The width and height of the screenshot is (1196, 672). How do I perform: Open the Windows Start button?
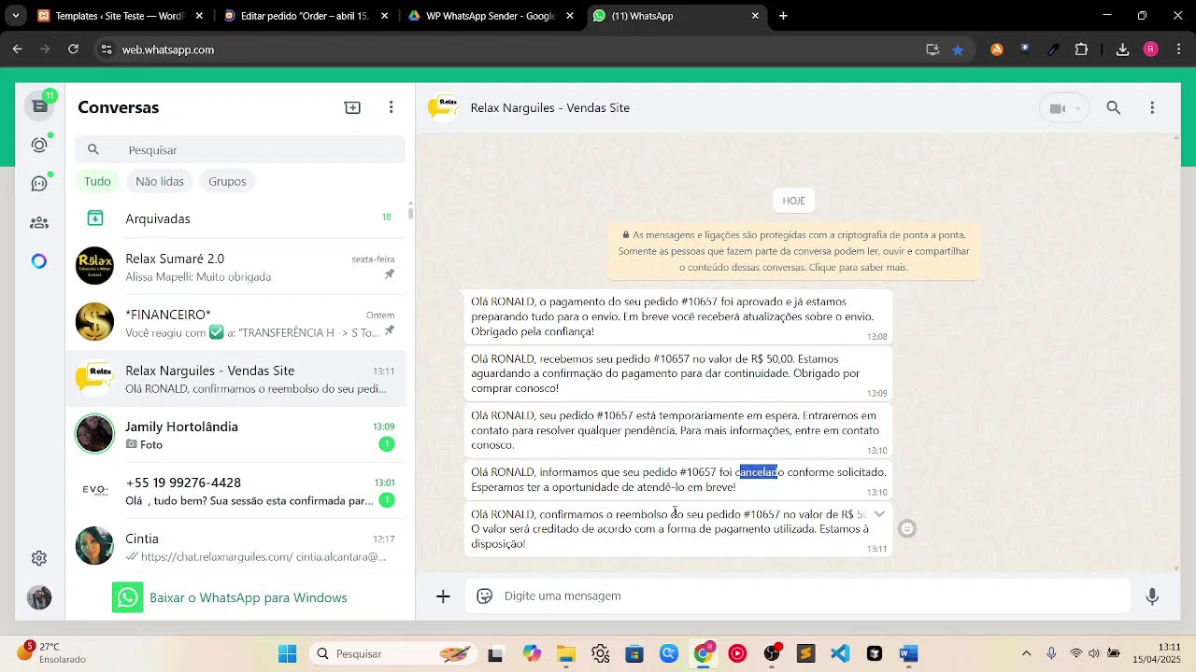click(287, 653)
